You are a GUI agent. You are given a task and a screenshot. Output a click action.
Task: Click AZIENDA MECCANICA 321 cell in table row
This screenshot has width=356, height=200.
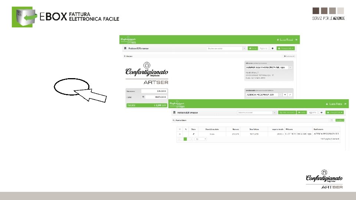pyautogui.click(x=326, y=134)
